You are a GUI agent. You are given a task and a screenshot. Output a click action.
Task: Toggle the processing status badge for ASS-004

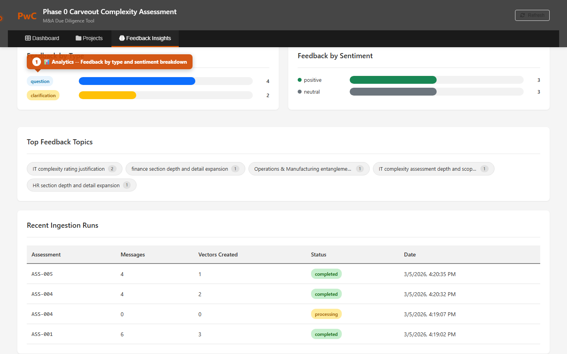pos(326,314)
